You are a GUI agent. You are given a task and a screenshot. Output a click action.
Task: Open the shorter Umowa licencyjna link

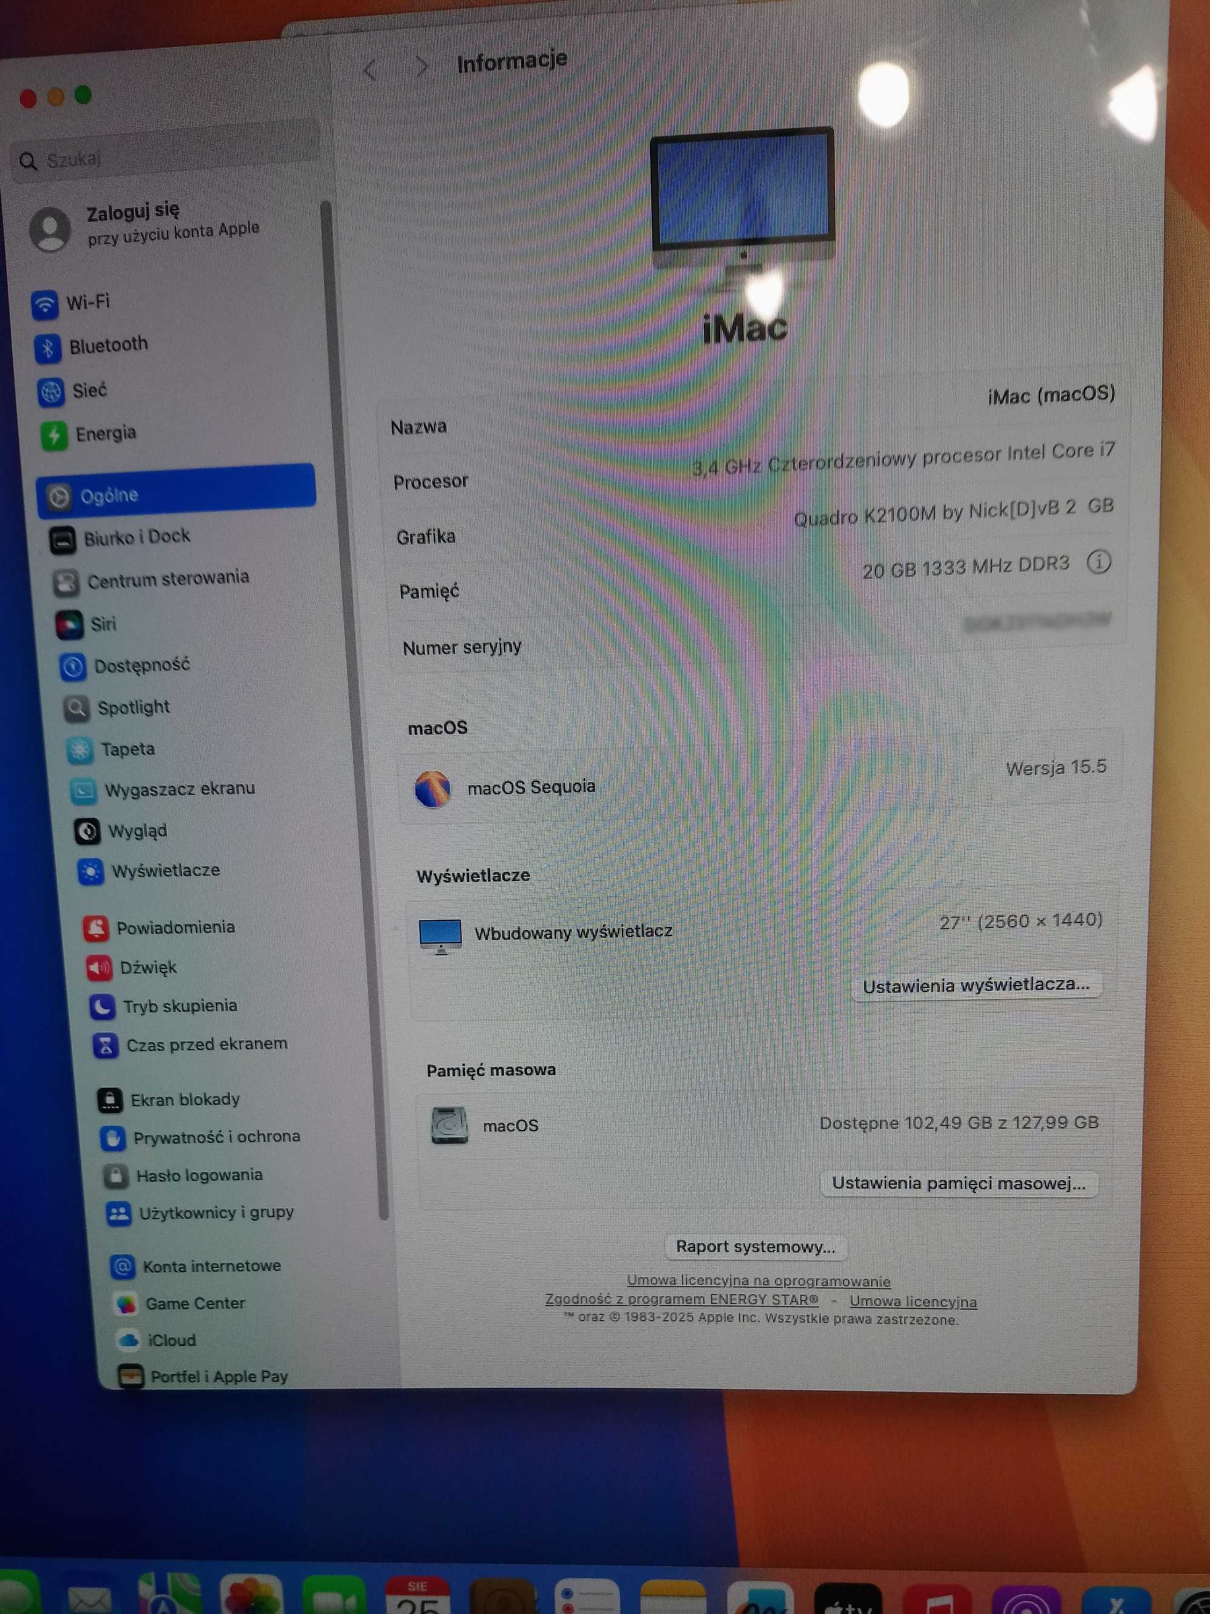coord(912,1301)
